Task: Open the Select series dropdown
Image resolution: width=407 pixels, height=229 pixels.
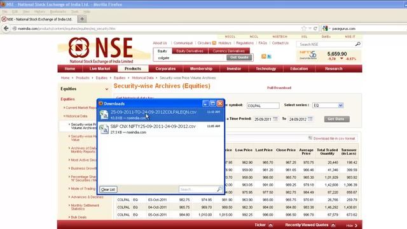Action: click(x=341, y=105)
